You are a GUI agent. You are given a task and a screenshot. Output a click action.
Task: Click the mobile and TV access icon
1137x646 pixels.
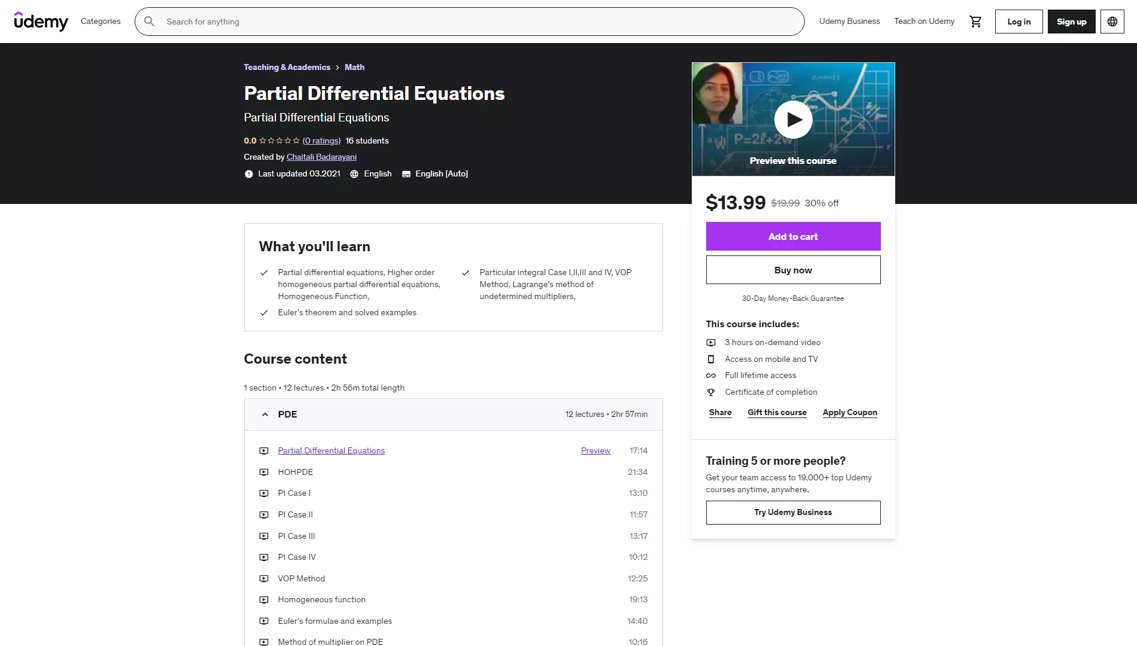[x=711, y=359]
